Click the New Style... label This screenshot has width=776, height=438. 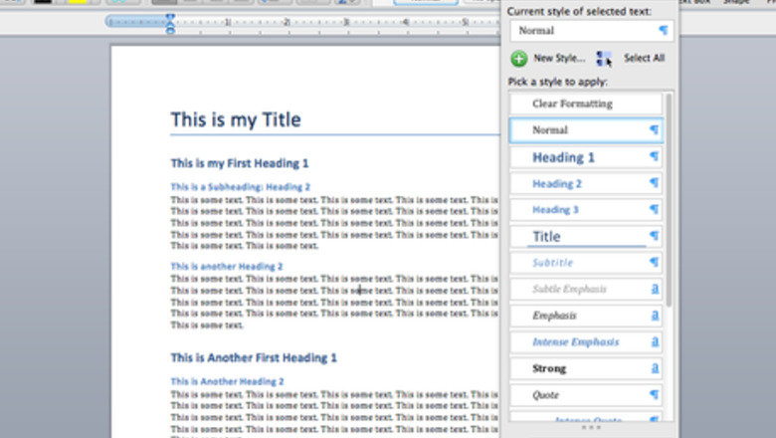[x=559, y=59]
